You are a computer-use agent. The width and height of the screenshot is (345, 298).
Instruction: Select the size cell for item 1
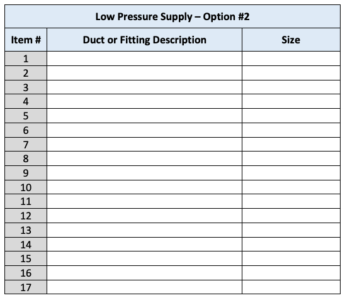[x=291, y=58]
